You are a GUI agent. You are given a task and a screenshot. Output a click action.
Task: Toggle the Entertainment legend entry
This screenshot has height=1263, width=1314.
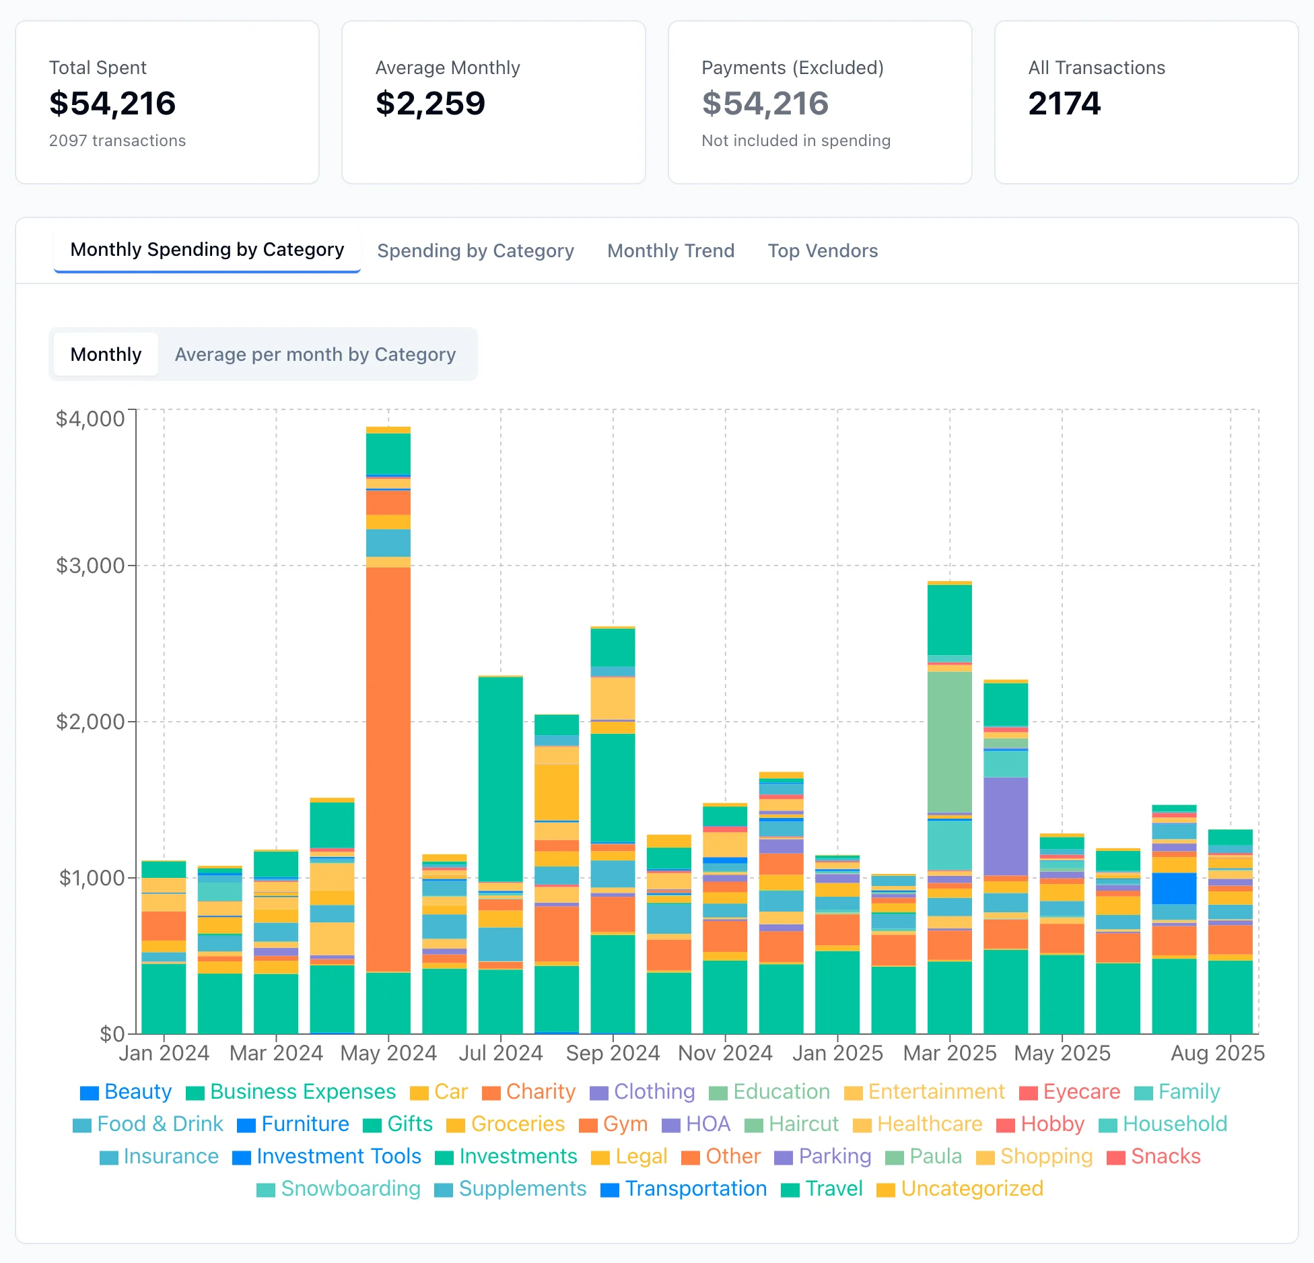(924, 1091)
